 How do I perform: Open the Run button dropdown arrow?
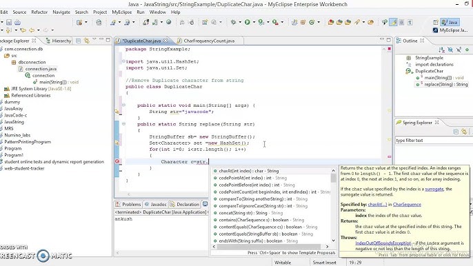[254, 22]
